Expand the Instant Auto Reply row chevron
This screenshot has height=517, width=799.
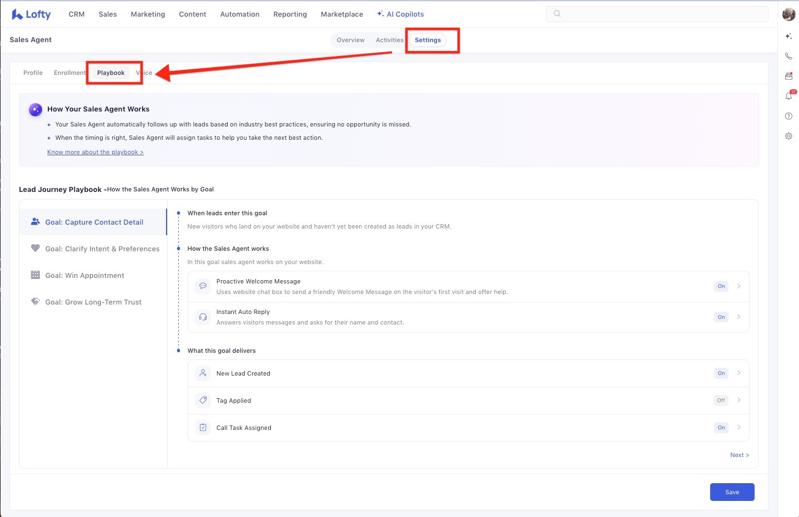738,317
